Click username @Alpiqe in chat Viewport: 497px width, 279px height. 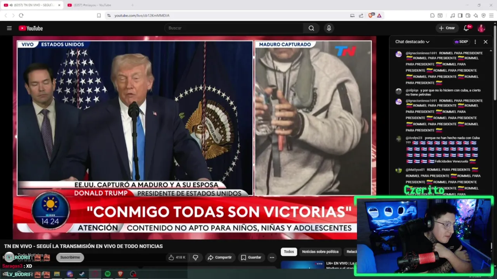(412, 90)
